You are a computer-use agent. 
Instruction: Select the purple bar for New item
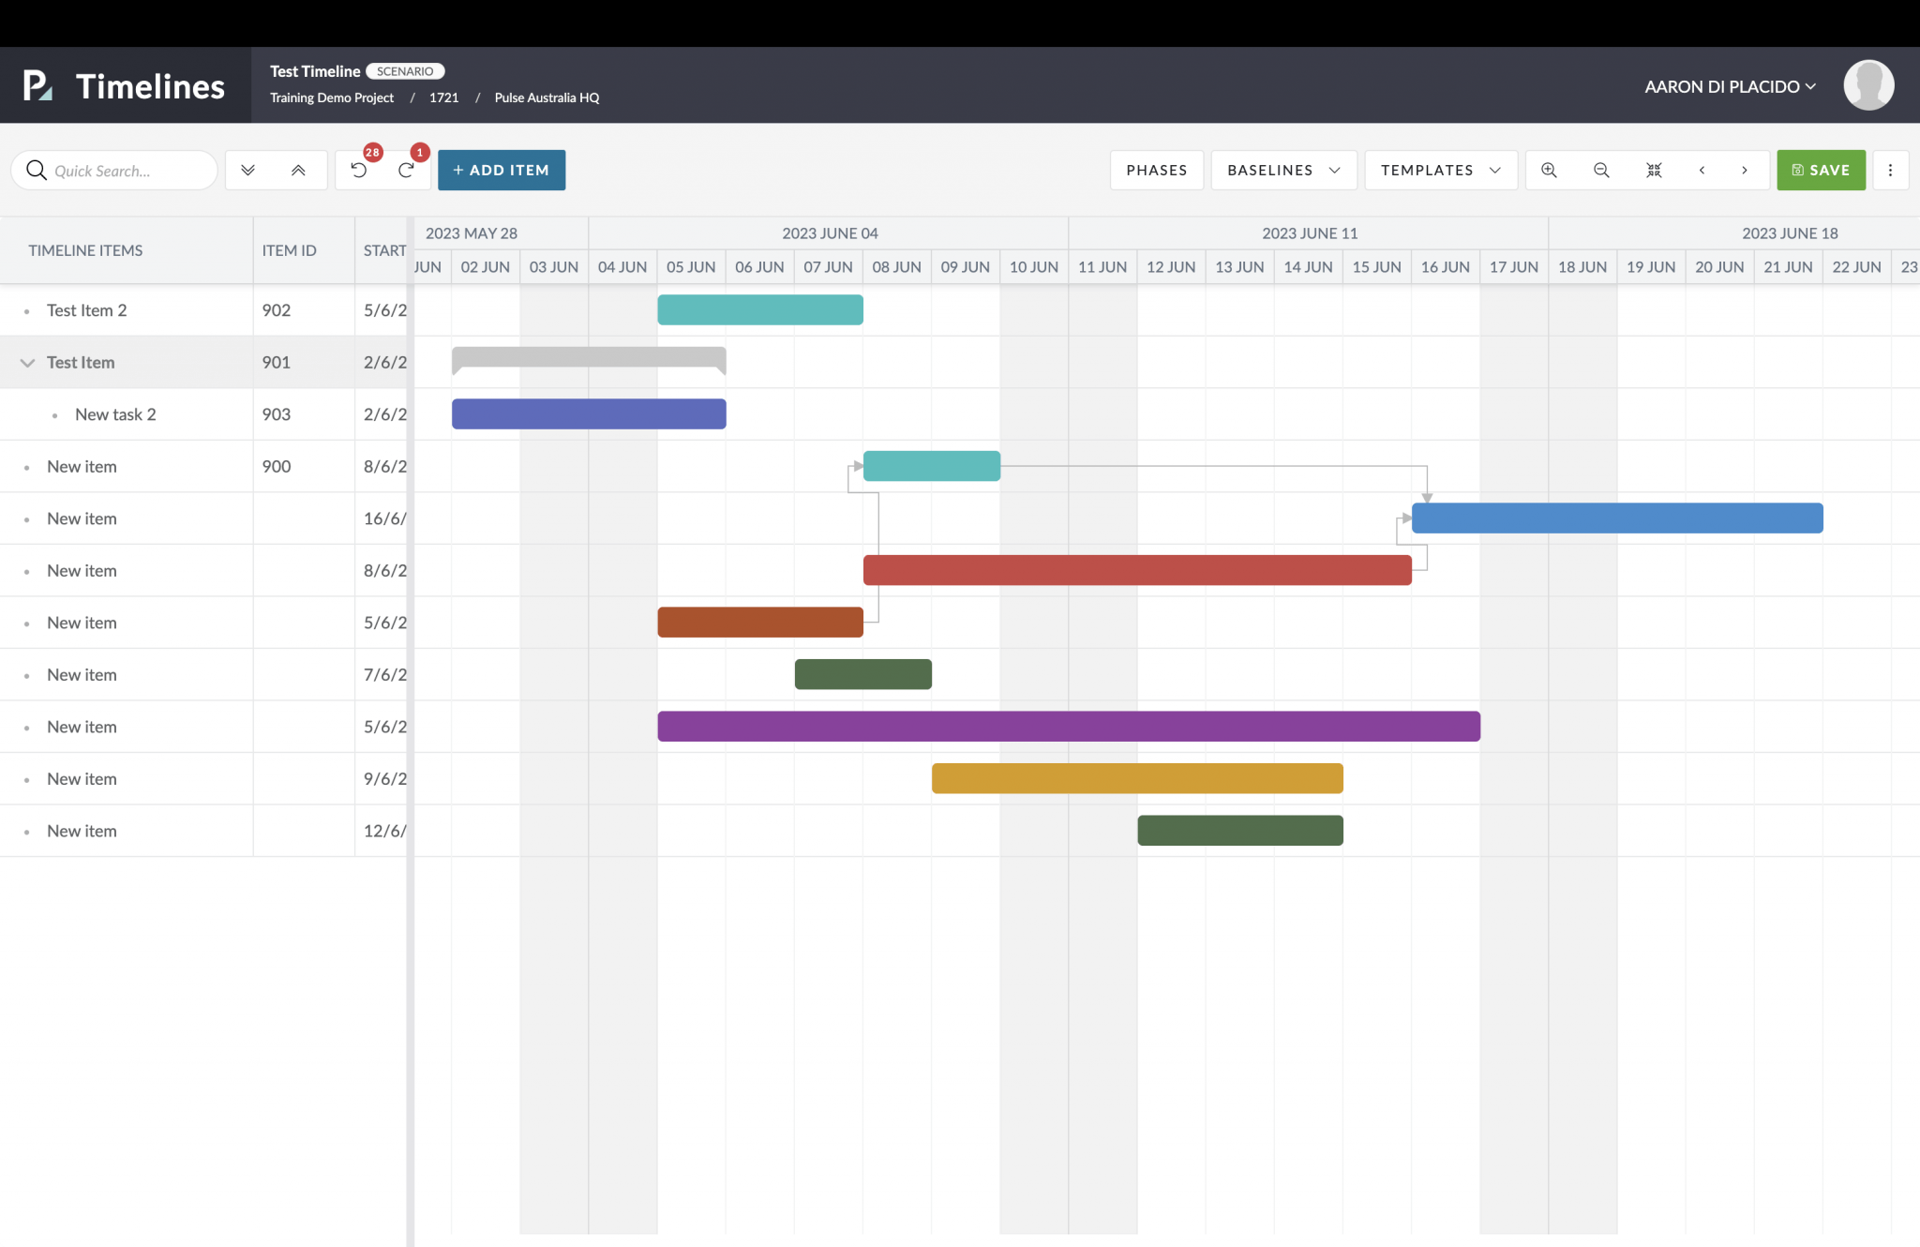click(1069, 726)
